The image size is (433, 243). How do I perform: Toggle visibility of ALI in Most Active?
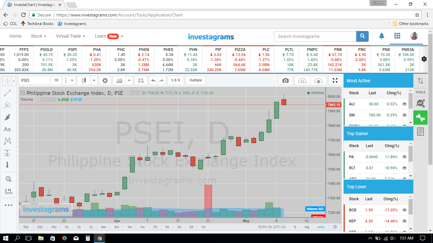pos(404,104)
